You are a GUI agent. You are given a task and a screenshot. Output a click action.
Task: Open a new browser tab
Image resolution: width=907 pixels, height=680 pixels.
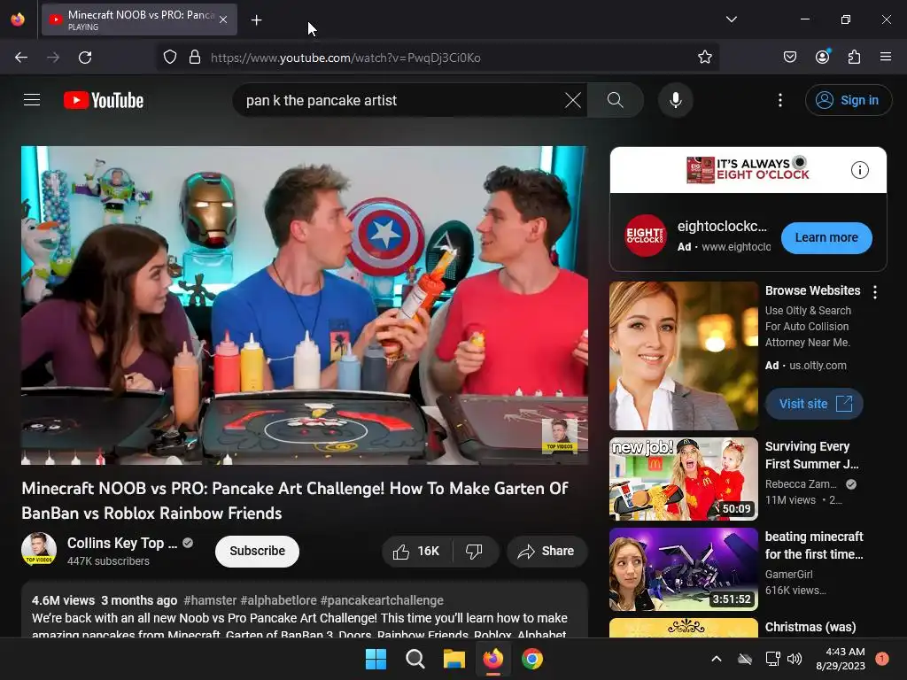[x=256, y=20]
